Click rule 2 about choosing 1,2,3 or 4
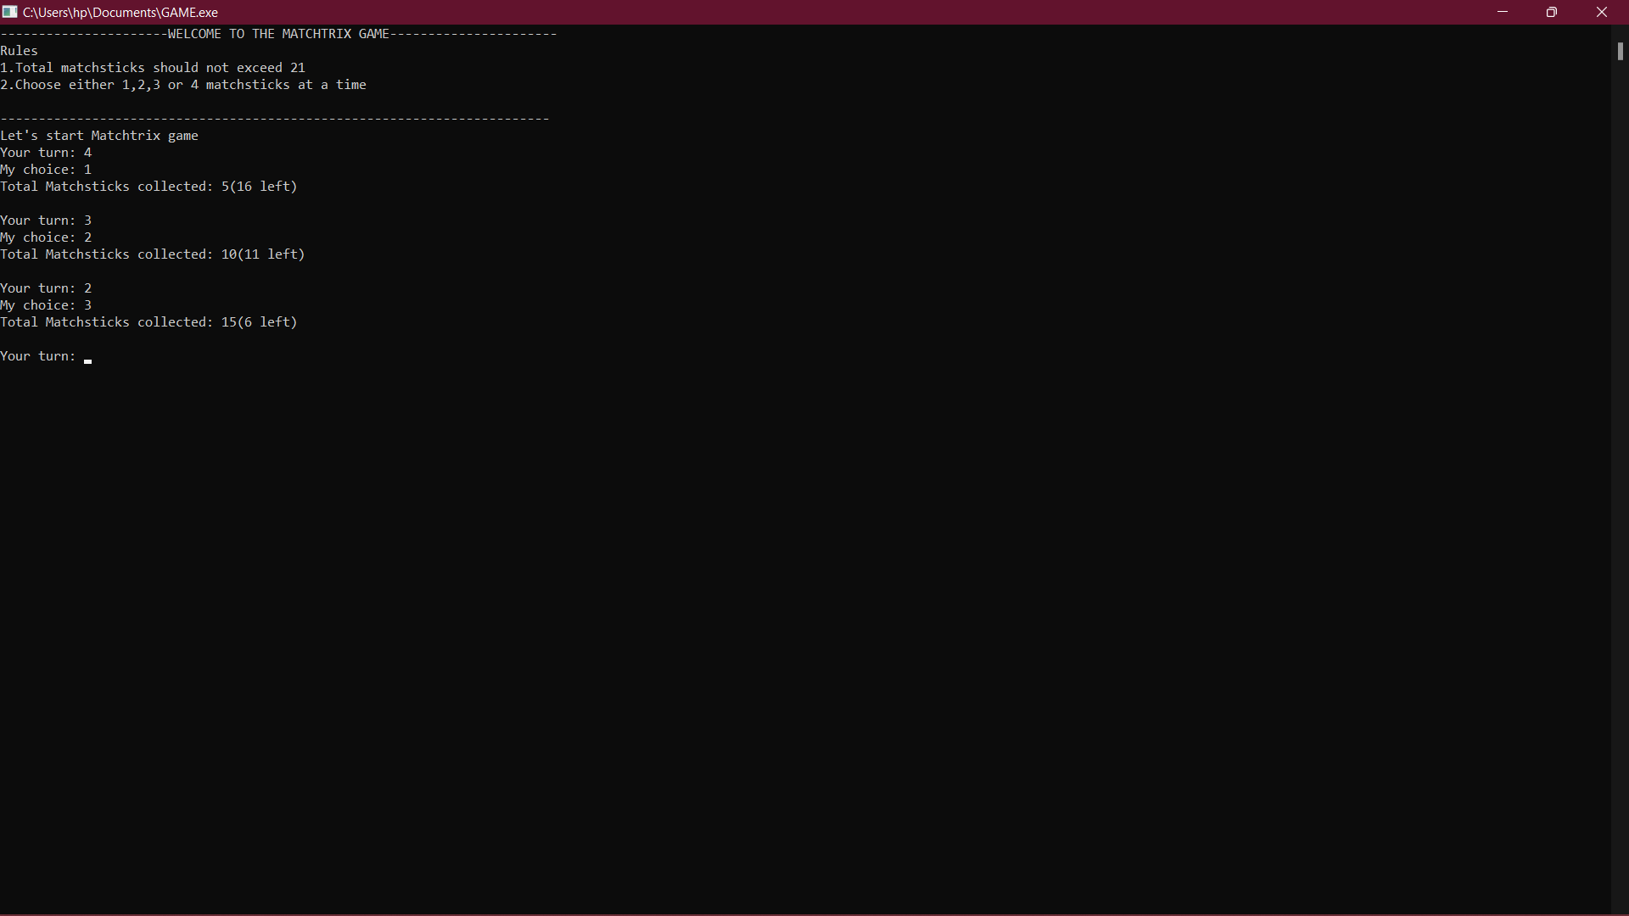Screen dimensions: 1629x916 pyautogui.click(x=183, y=85)
